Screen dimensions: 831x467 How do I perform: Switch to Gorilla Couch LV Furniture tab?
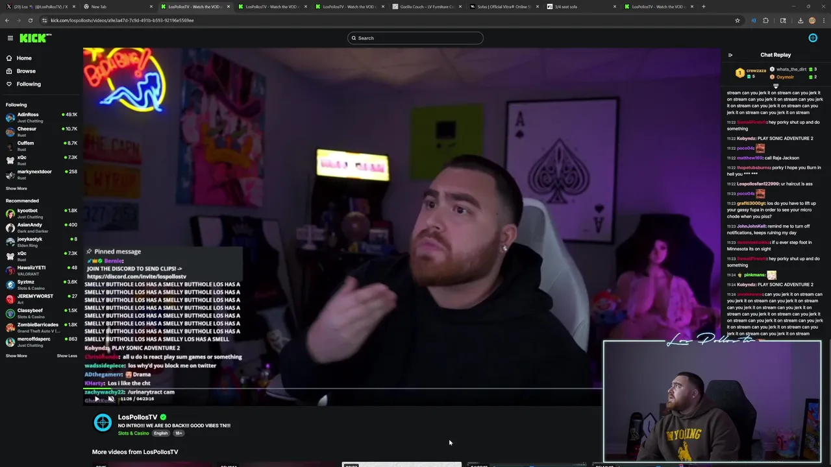(428, 6)
